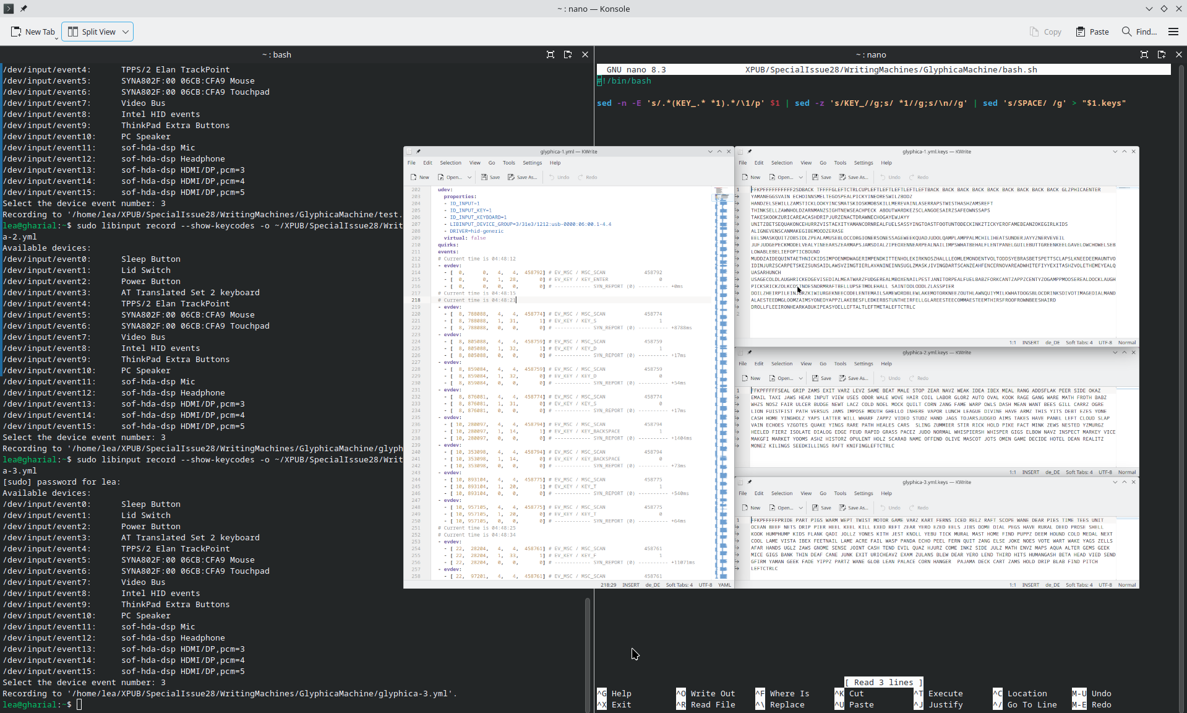Open Normal mode selector in glyphica-2.yml.keys status bar
The height and width of the screenshot is (713, 1187).
pyautogui.click(x=1127, y=472)
